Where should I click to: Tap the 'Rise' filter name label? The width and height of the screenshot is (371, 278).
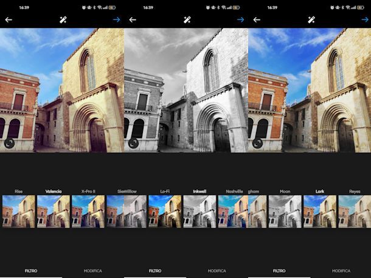(19, 192)
